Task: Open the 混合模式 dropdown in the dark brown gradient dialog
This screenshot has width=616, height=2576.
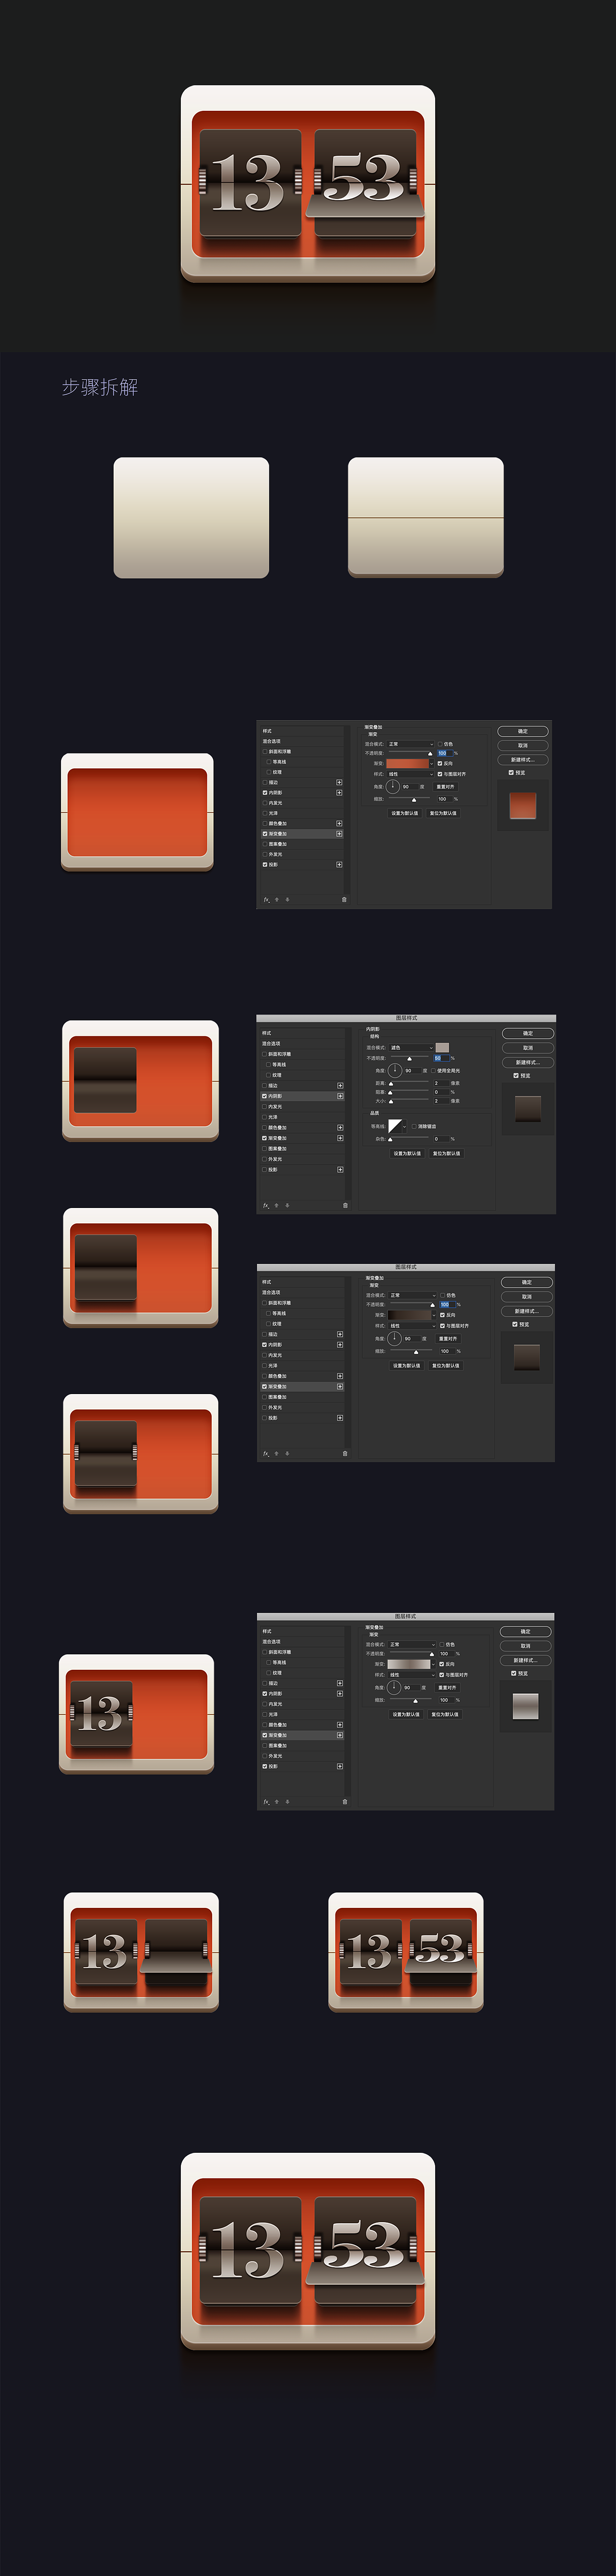Action: tap(412, 1295)
